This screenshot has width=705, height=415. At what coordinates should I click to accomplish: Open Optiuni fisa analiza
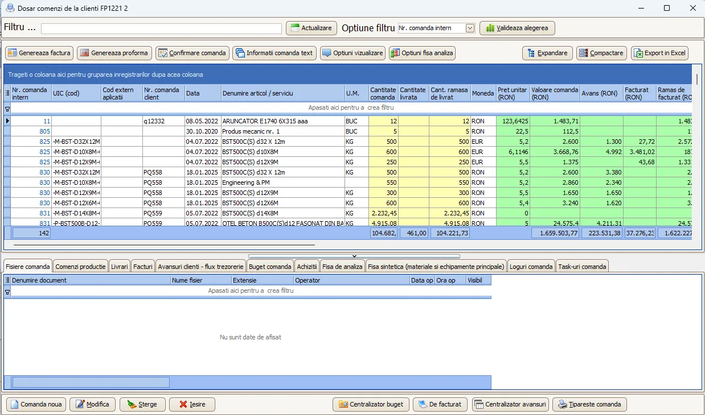[x=422, y=53]
